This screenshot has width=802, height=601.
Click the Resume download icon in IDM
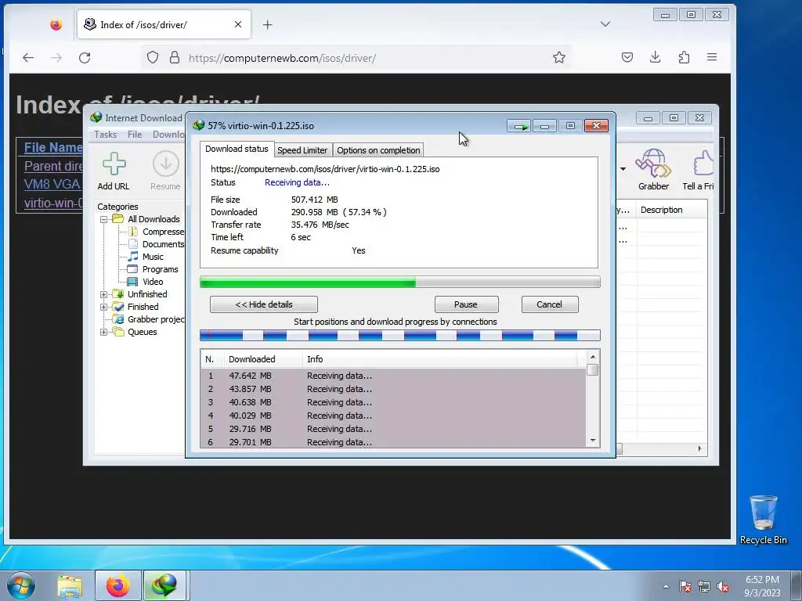(165, 171)
